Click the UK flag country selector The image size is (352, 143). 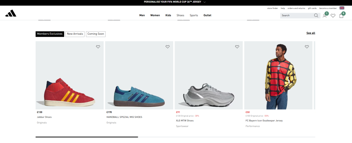[342, 8]
